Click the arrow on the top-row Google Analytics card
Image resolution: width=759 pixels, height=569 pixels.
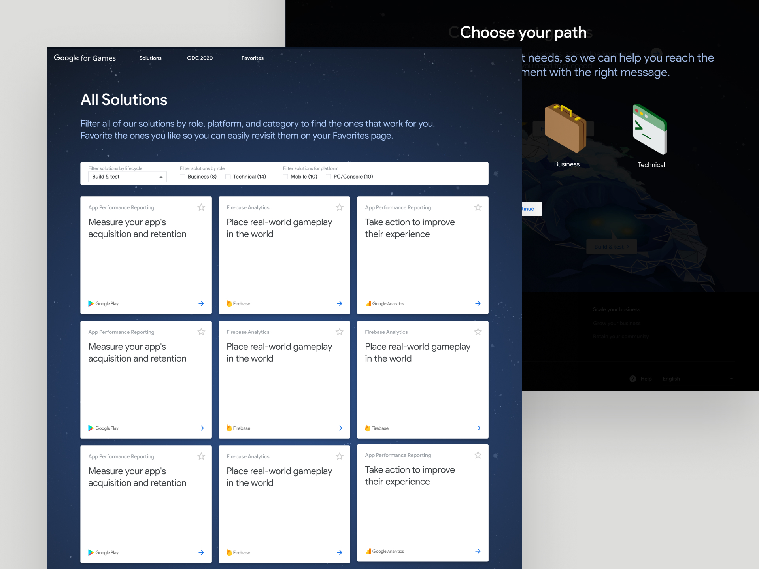(478, 303)
